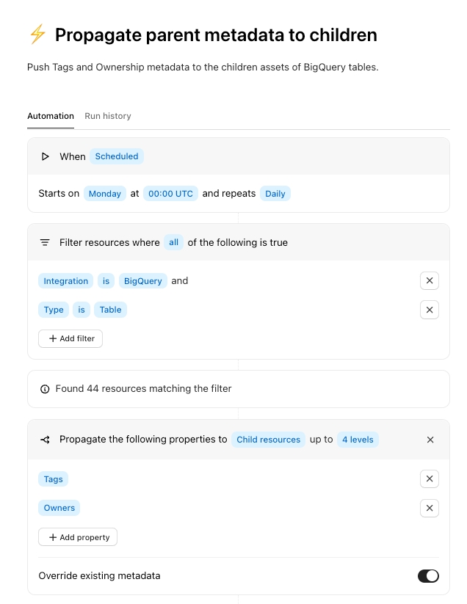Remove the Integration is BigQuery filter

[x=430, y=281]
